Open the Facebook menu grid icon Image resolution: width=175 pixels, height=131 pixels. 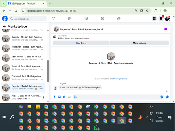pyautogui.click(x=154, y=19)
